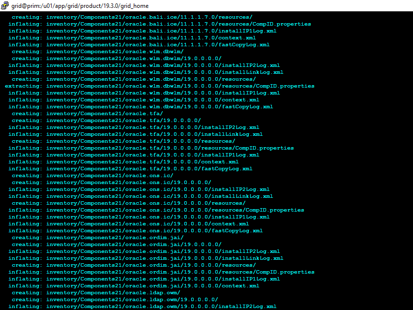Click the line creating inventory/Components21/oracle.ons.ic/
The image size is (413, 310).
tap(92, 176)
